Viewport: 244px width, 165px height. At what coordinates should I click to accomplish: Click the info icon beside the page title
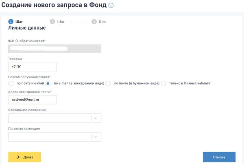(x=111, y=6)
